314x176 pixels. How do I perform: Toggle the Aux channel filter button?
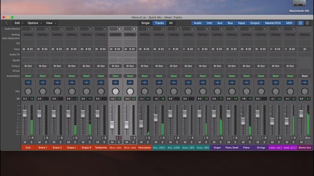(x=220, y=23)
